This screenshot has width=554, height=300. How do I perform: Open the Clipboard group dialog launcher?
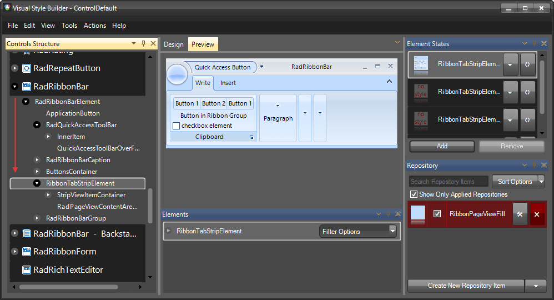pyautogui.click(x=251, y=137)
